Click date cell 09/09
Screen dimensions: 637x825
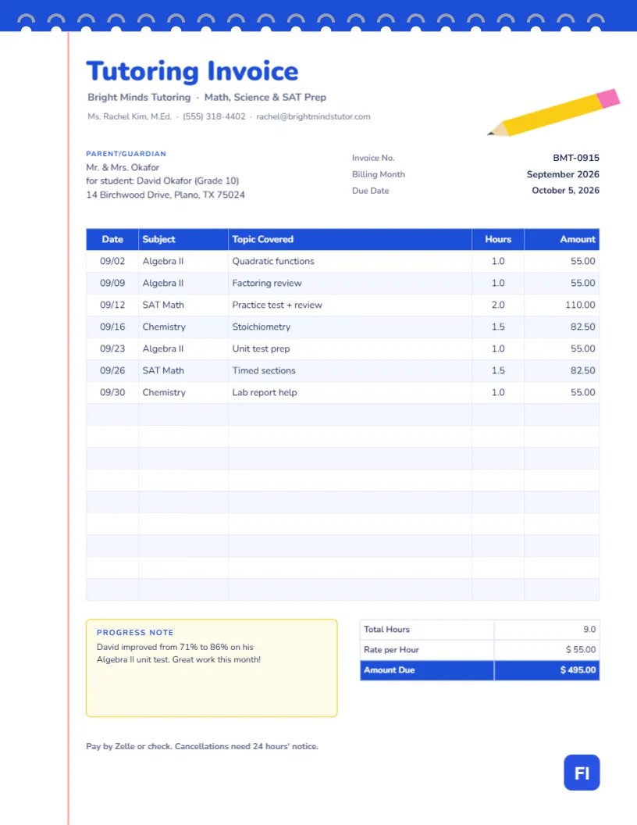point(112,283)
